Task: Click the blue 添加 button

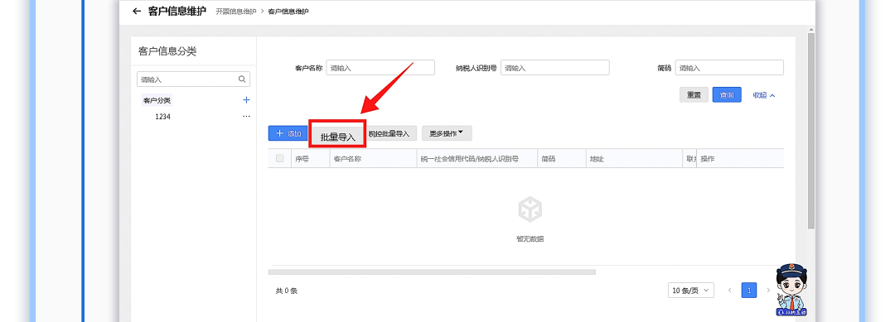Action: coord(288,133)
